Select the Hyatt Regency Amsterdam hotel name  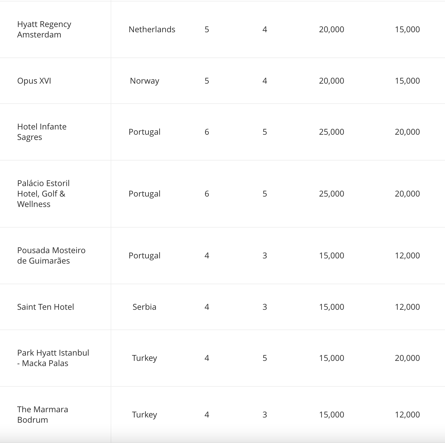tap(44, 29)
